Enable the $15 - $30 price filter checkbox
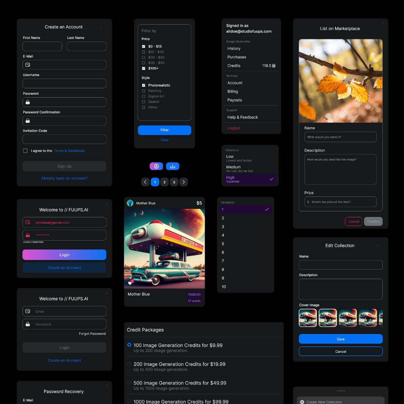The image size is (404, 404). tap(144, 52)
